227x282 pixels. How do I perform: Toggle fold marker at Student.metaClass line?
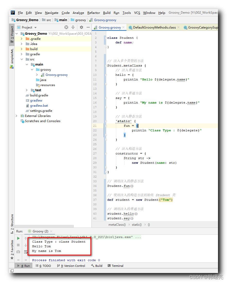[x=106, y=66]
